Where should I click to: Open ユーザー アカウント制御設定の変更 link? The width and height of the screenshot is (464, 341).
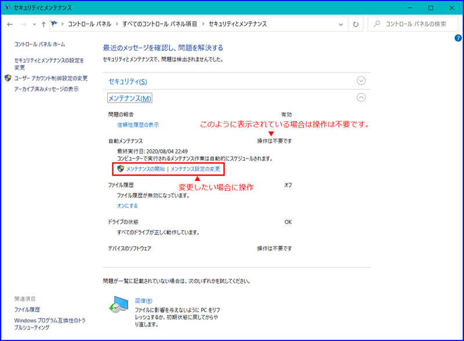pos(51,78)
